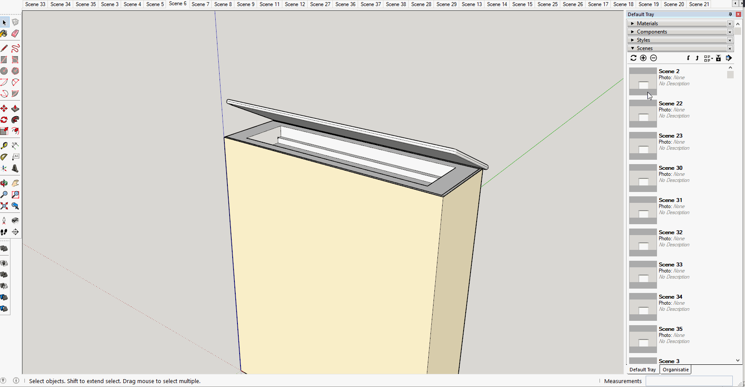Choose the Dimension tool
The image size is (745, 387).
[15, 146]
